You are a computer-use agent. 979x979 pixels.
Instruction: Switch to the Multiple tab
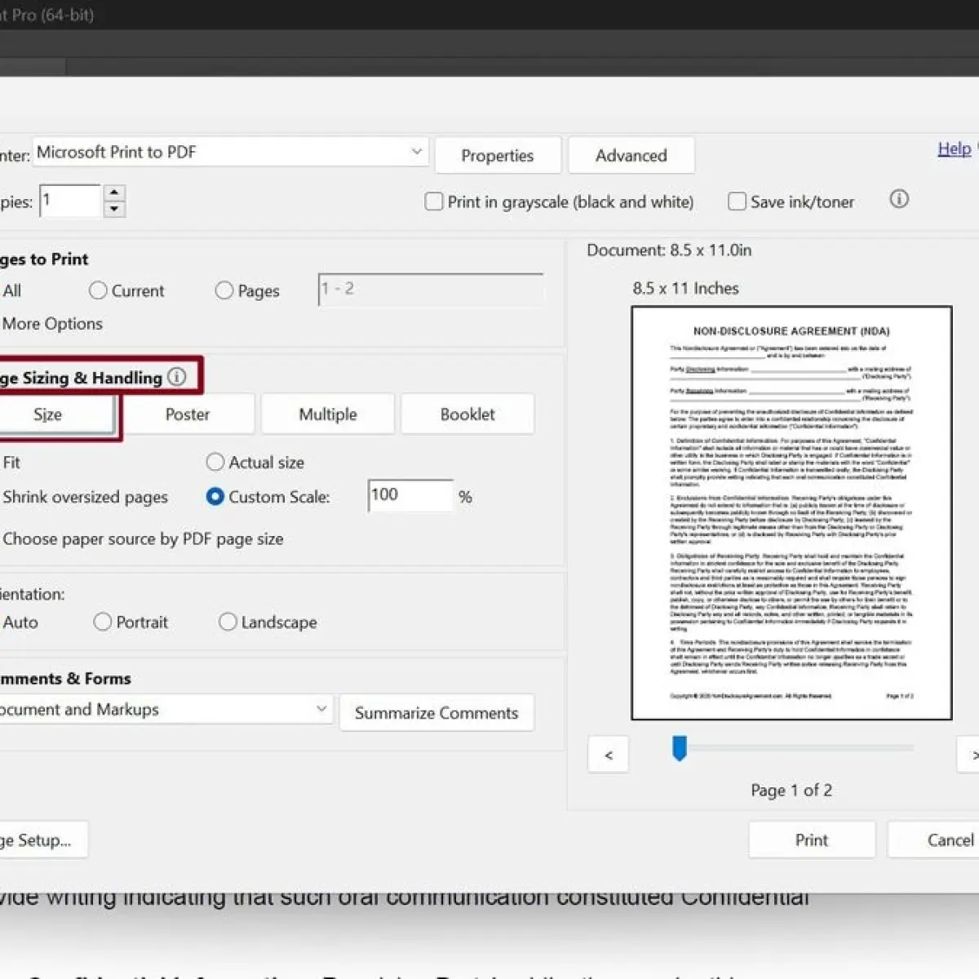328,414
